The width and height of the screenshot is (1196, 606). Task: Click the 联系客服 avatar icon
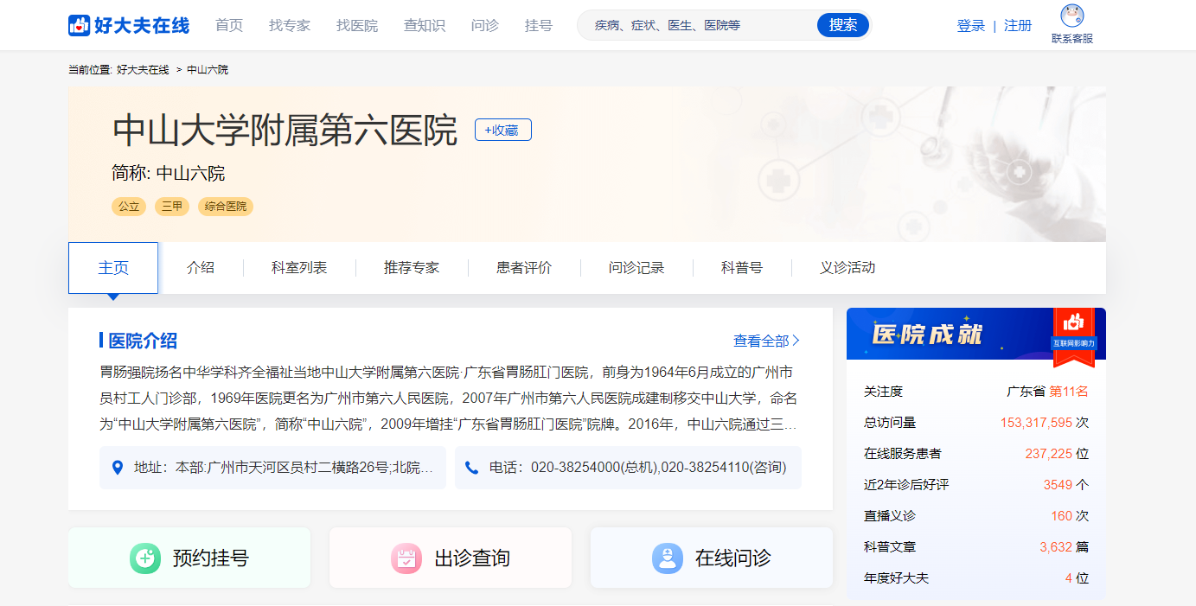(x=1072, y=16)
